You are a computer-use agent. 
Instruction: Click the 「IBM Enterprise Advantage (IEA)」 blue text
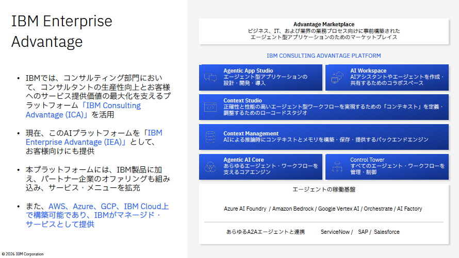(x=94, y=137)
